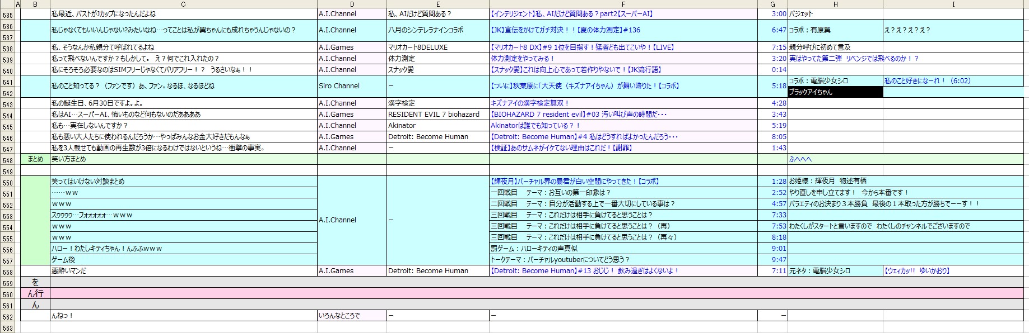Open the 【マリオカート8 DX】#9 video link
Image resolution: width=1029 pixels, height=333 pixels.
pos(583,47)
